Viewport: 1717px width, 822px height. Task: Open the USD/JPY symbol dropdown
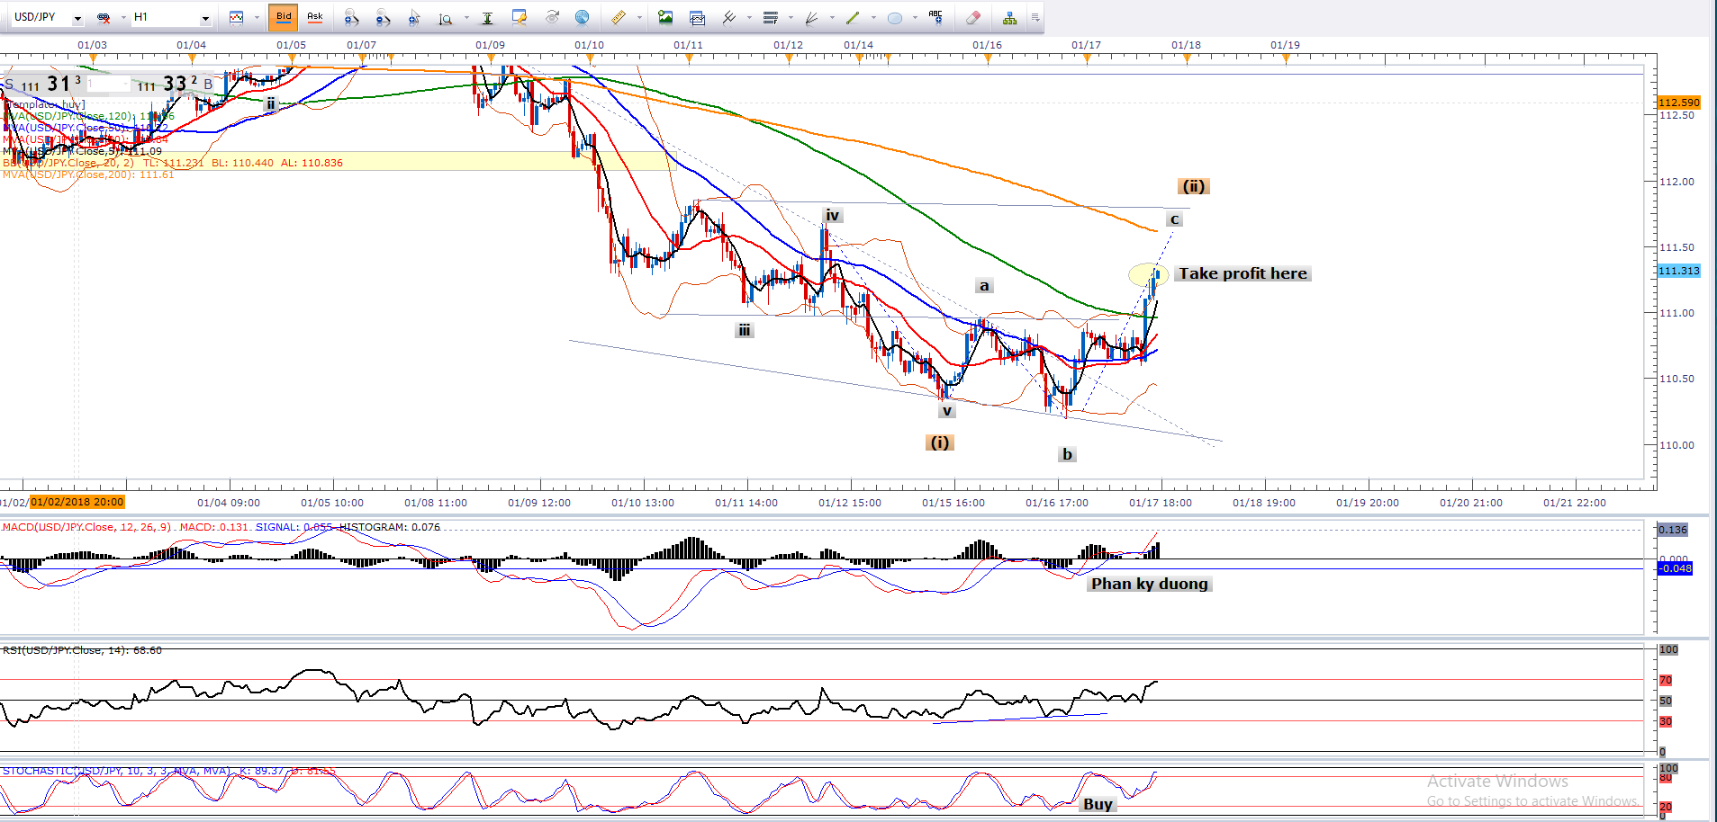pyautogui.click(x=77, y=18)
